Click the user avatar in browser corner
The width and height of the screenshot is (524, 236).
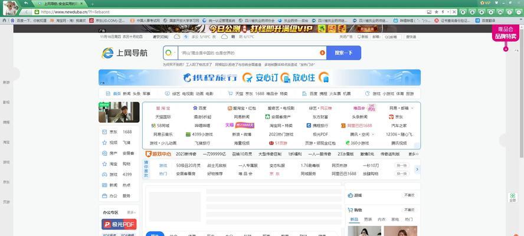point(11,7)
